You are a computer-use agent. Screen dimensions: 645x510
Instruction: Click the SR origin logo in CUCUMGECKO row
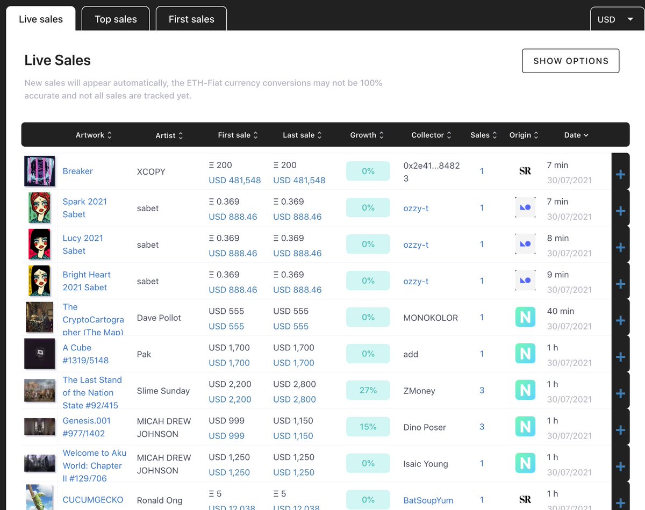[525, 500]
